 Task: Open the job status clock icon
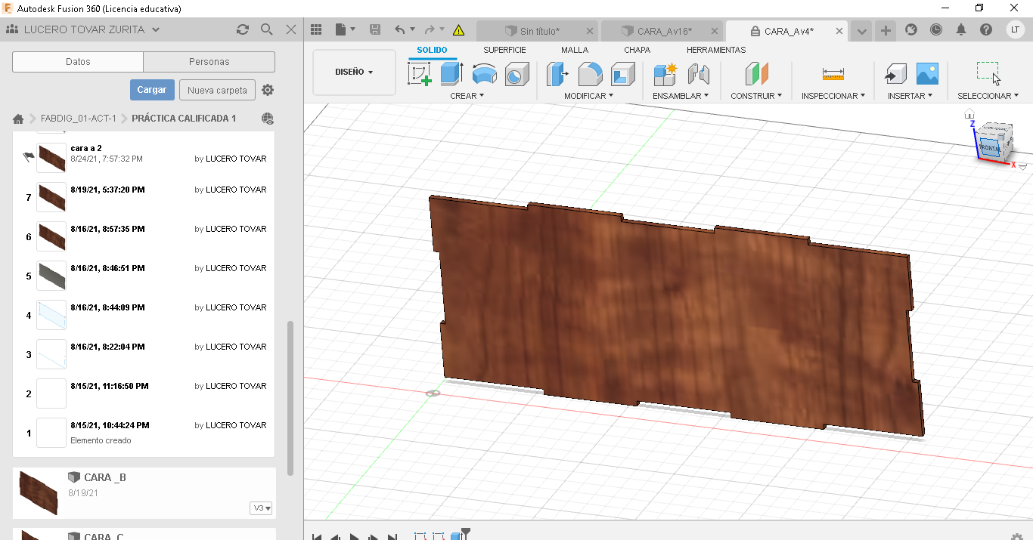click(x=936, y=29)
